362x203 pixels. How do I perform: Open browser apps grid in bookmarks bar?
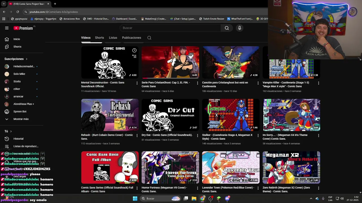tap(4, 19)
